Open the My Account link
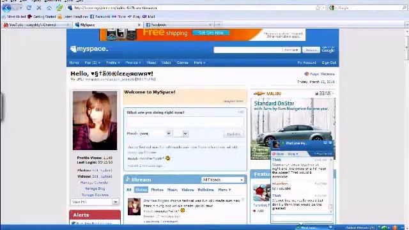Image resolution: width=409 pixels, height=230 pixels. pos(307,63)
